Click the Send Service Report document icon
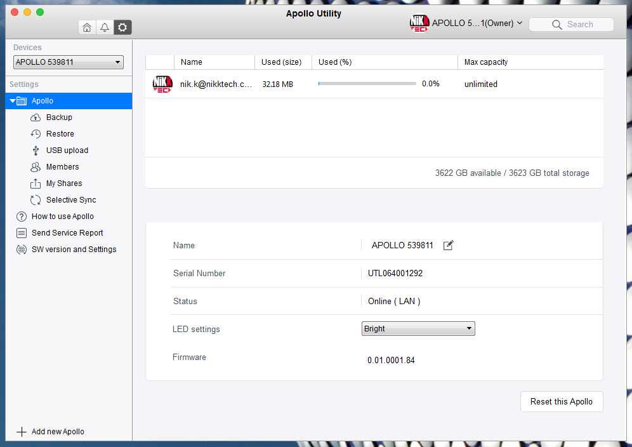Viewport: 632px width, 447px height. pyautogui.click(x=22, y=233)
